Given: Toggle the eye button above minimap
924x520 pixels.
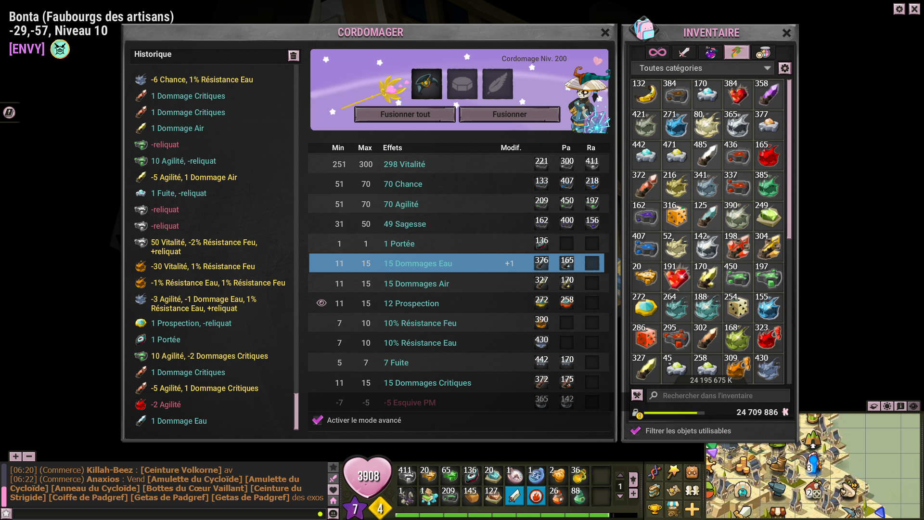Looking at the screenshot, I should [913, 406].
